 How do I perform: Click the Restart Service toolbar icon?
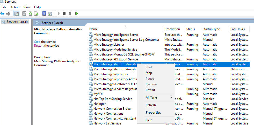(x=76, y=13)
